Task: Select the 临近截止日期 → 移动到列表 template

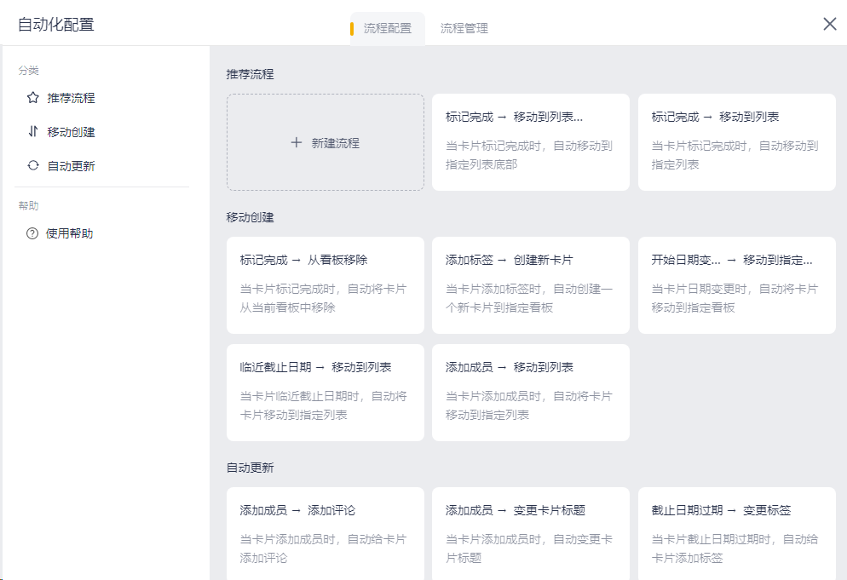Action: pos(325,392)
